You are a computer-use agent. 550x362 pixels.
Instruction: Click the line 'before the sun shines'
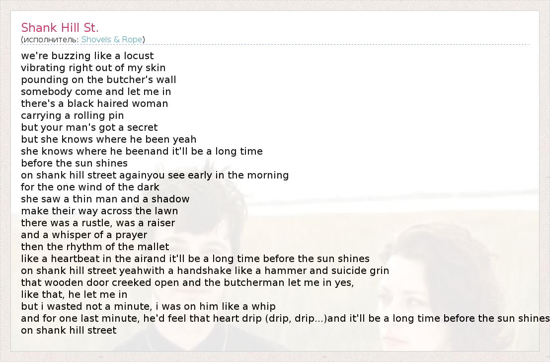pos(75,163)
